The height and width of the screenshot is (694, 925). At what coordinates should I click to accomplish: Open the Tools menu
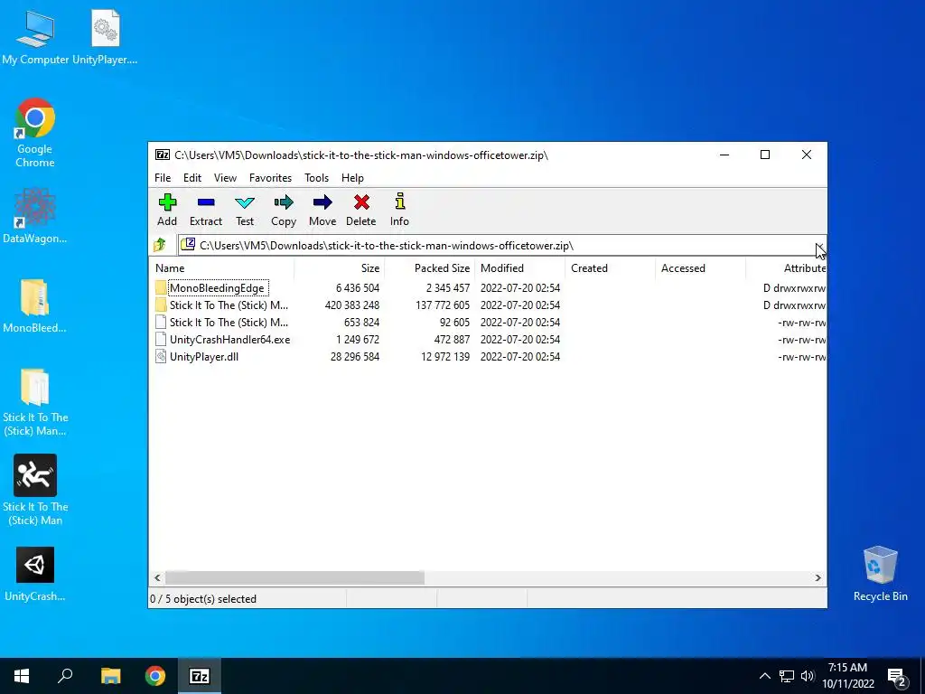pos(316,178)
